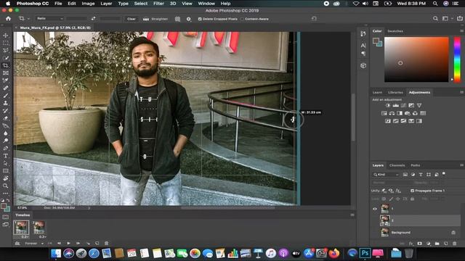Viewport: 465px width, 261px height.
Task: Open second frame 0.2 delay dropdown
Action: pyautogui.click(x=42, y=237)
